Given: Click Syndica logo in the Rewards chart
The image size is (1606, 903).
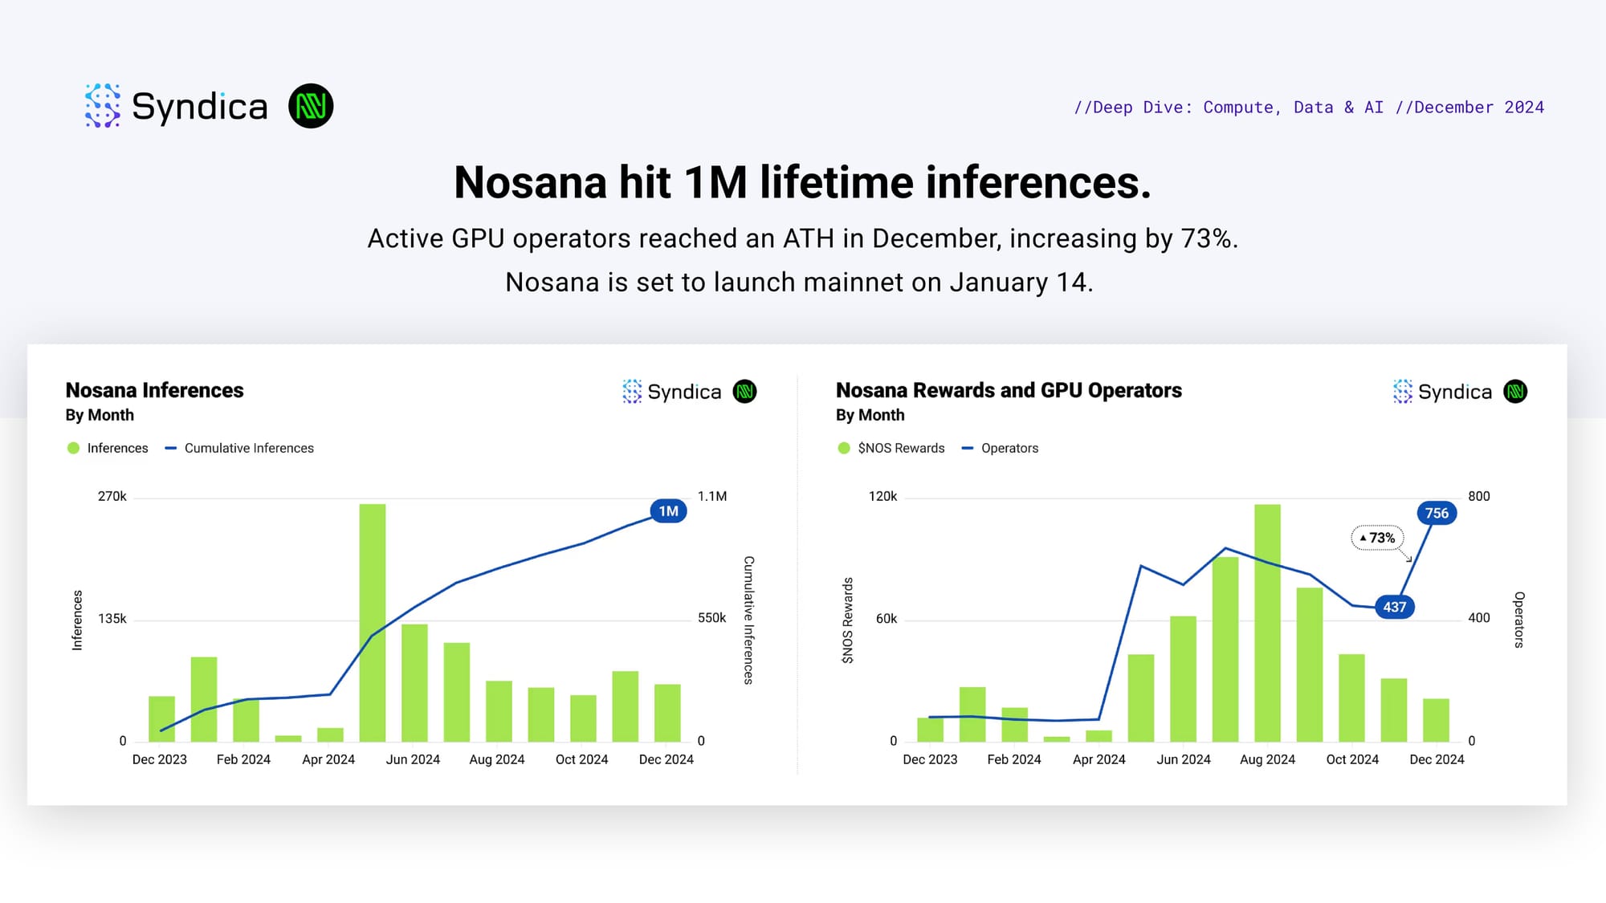Looking at the screenshot, I should click(x=1443, y=392).
